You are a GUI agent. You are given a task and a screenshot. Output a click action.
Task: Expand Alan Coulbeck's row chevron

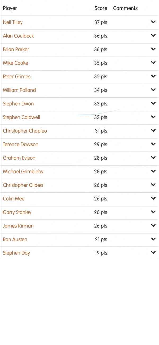(x=153, y=36)
